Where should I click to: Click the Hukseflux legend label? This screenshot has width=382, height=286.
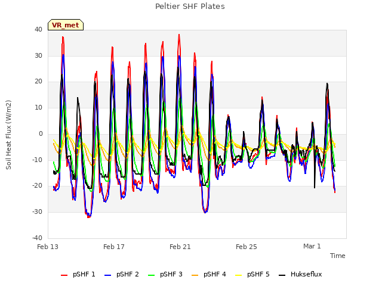306,274
